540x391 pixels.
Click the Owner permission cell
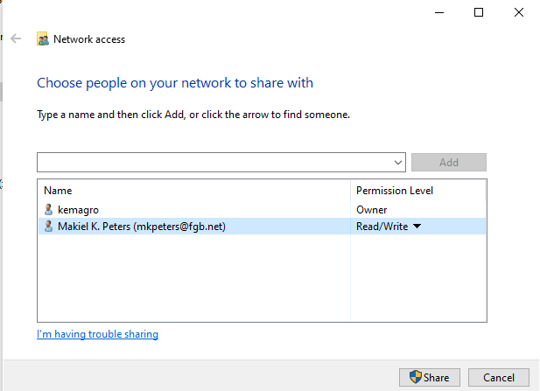point(372,210)
